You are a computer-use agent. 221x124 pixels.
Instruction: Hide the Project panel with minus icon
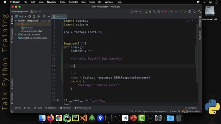tap(49, 17)
